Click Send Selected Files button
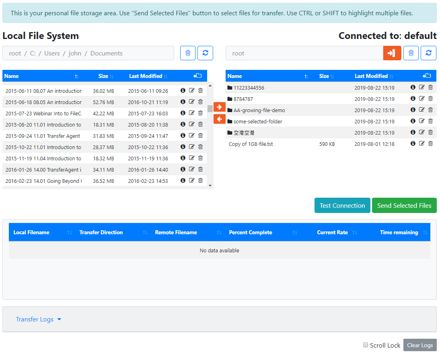Image resolution: width=440 pixels, height=356 pixels. (x=404, y=205)
